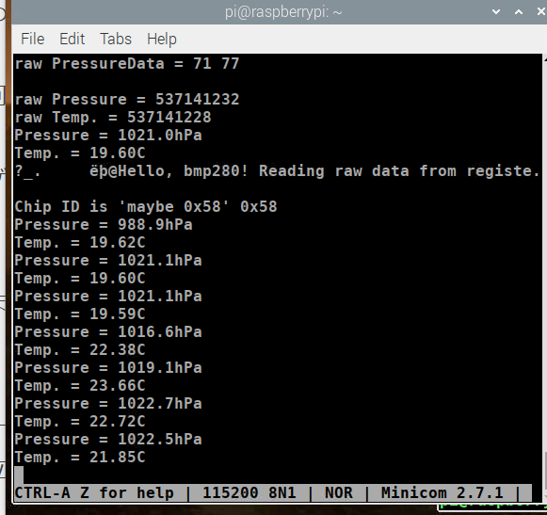Open the Help menu

[x=162, y=40]
